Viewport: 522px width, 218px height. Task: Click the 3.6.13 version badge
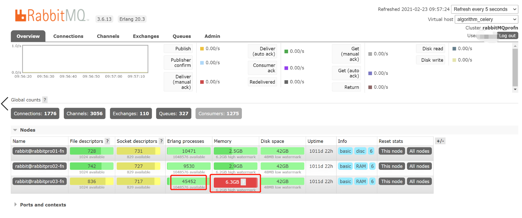(104, 19)
